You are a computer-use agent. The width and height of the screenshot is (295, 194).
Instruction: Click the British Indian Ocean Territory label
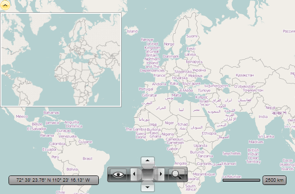tap(253, 156)
